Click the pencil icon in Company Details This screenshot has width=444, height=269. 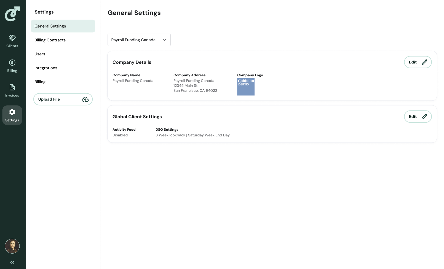(424, 62)
